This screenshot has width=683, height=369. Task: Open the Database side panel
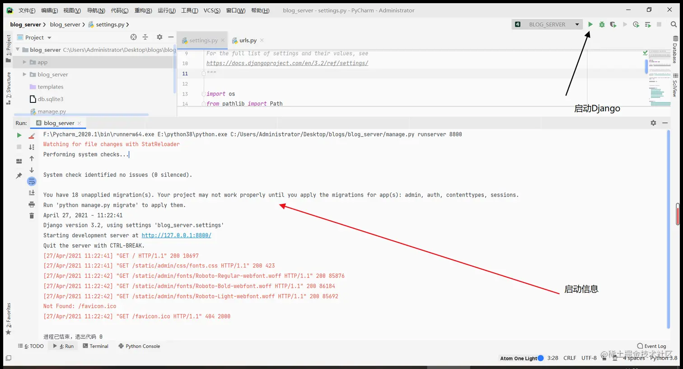pyautogui.click(x=675, y=49)
